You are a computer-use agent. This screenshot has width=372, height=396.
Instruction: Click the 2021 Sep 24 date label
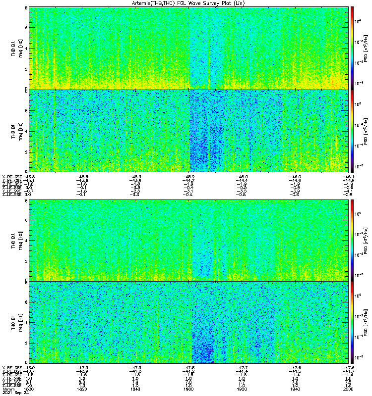[x=16, y=393]
